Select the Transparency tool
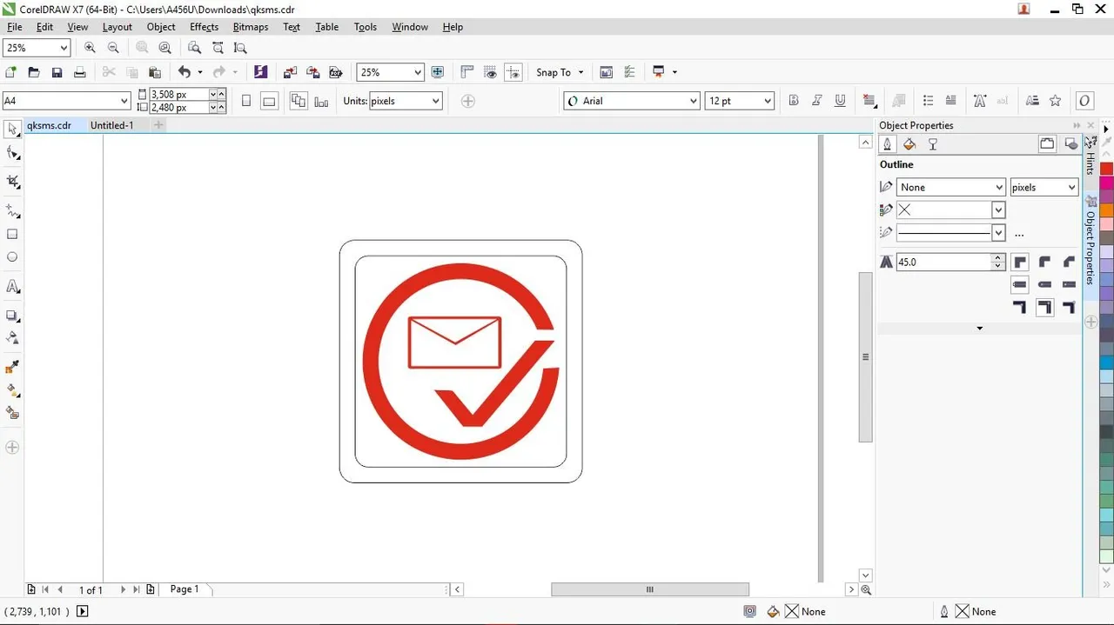Image resolution: width=1114 pixels, height=625 pixels. tap(12, 338)
